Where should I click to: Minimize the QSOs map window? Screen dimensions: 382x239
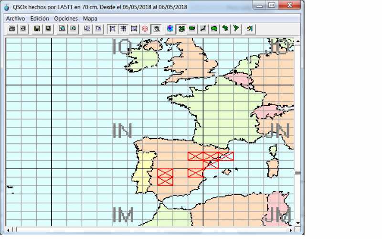coord(259,5)
